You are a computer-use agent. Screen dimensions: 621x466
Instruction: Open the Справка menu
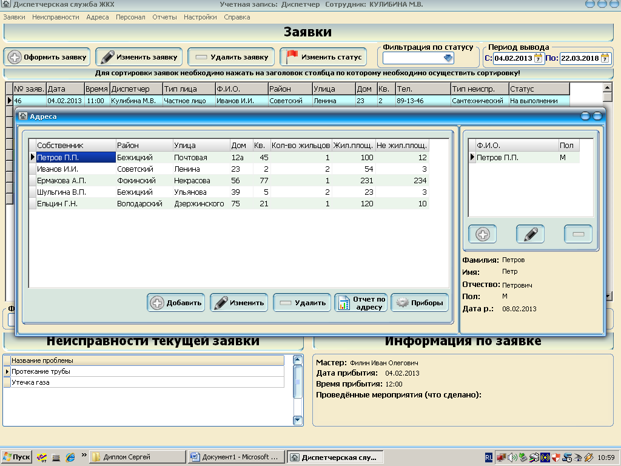(x=237, y=17)
